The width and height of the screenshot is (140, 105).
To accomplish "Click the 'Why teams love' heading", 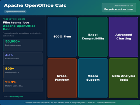I will click(16, 22).
